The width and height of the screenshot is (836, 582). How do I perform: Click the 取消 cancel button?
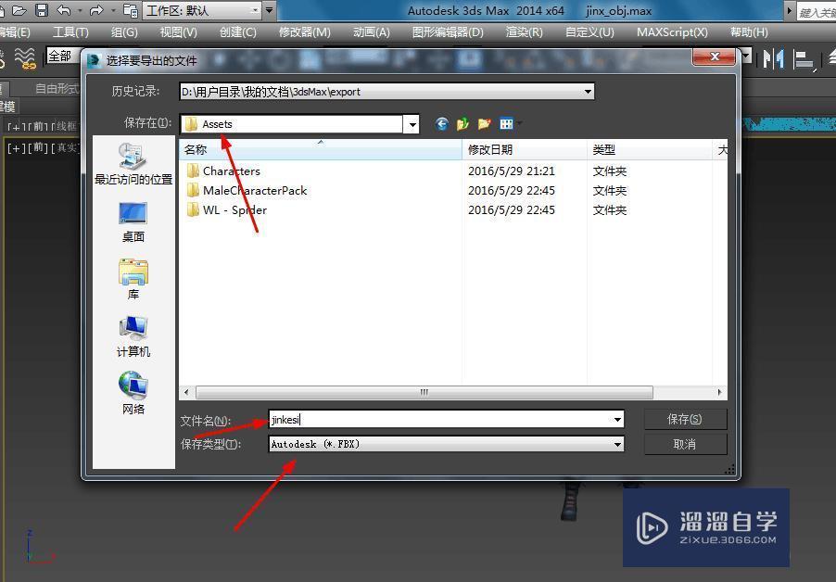coord(685,444)
